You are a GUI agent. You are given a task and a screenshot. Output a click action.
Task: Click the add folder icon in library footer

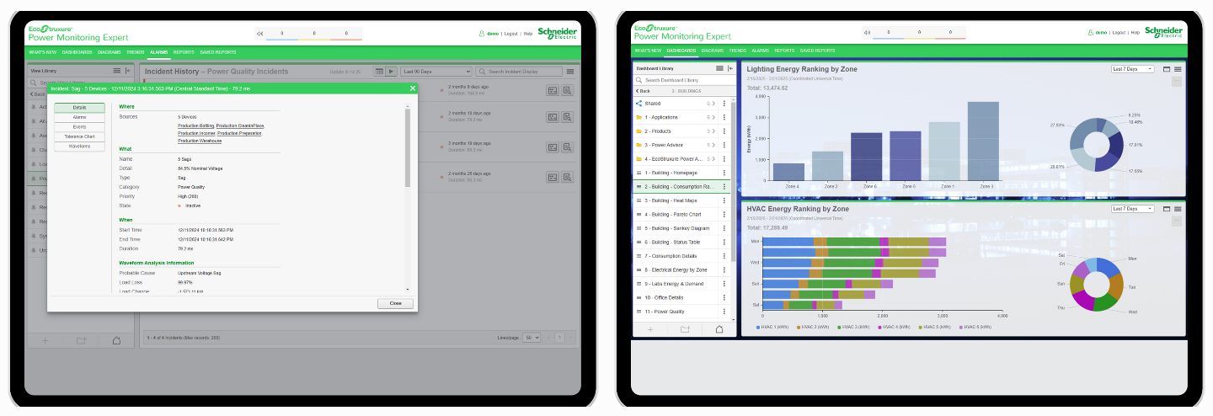(685, 329)
